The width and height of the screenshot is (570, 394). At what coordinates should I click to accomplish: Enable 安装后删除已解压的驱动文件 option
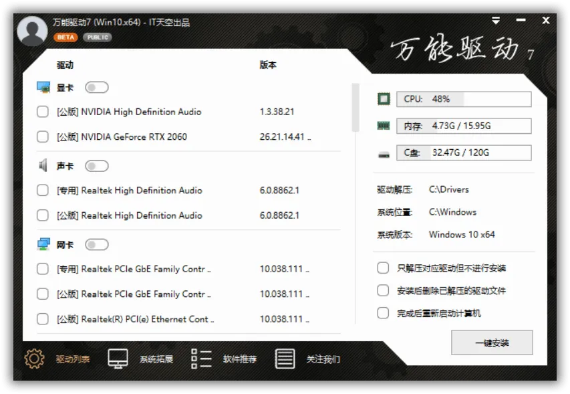click(x=383, y=291)
